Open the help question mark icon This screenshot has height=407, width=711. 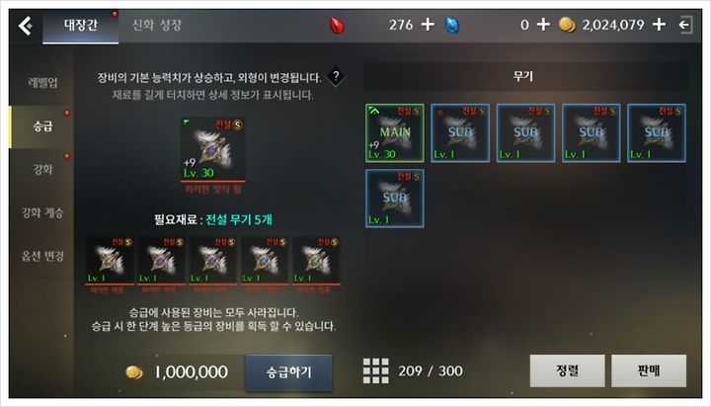pos(336,77)
